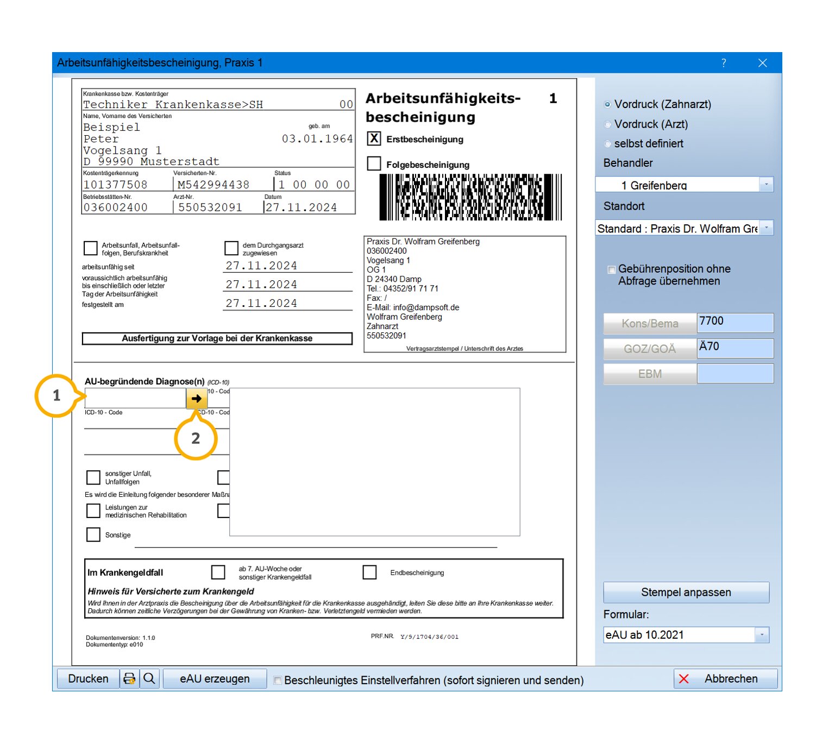Screen dimensions: 835x744
Task: Check ab 7. AU-Woche box
Action: pyautogui.click(x=218, y=572)
